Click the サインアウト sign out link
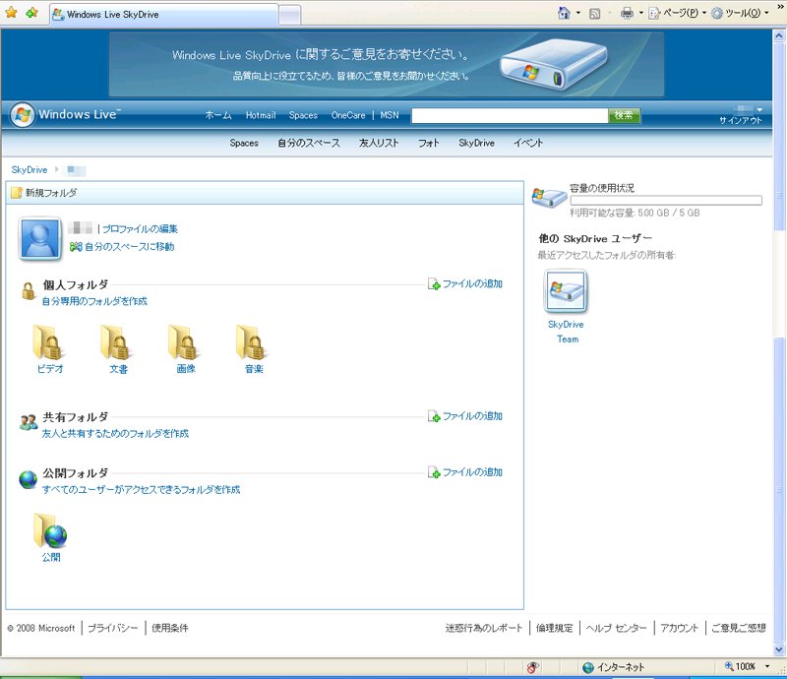Screen dimensions: 787x679 [x=741, y=120]
